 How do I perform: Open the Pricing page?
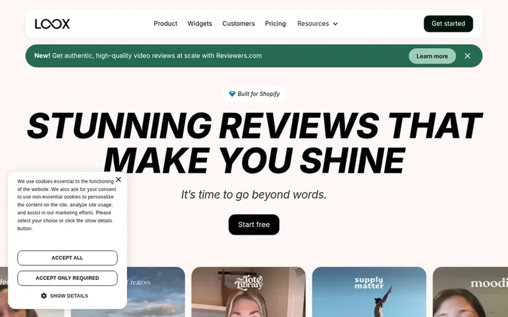pos(275,24)
